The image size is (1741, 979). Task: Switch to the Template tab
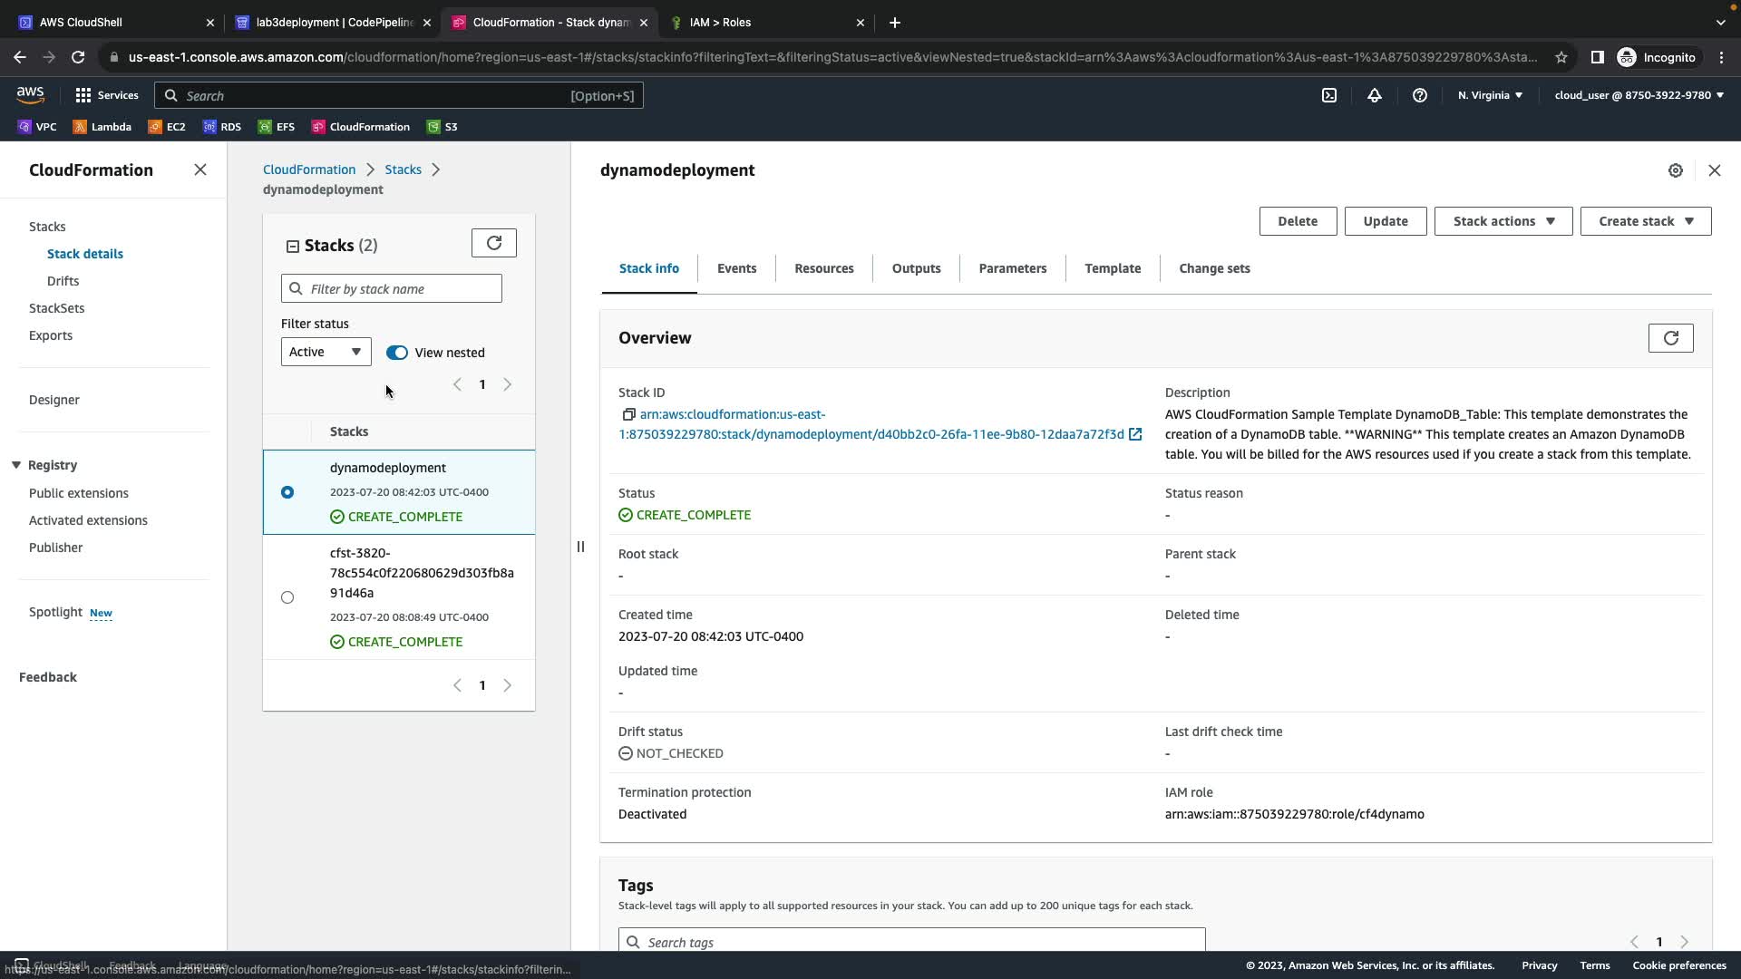[x=1112, y=268]
